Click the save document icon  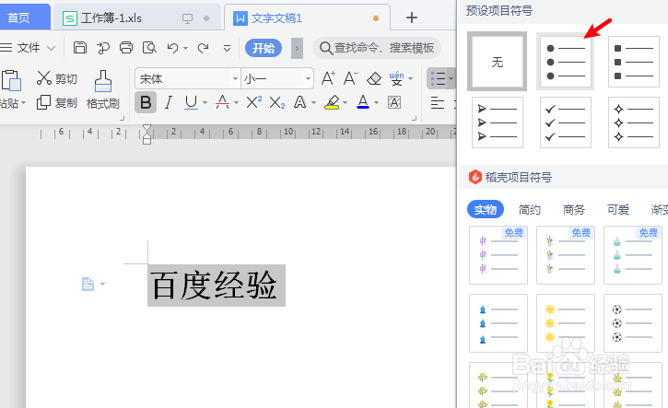tap(79, 47)
